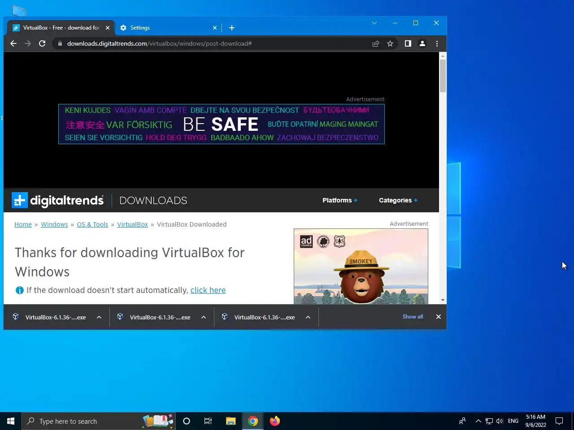This screenshot has width=574, height=430.
Task: Open the VirtualBox breadcrumb link
Action: 132,224
